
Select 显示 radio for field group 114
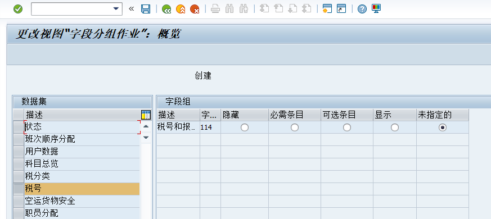coord(395,127)
